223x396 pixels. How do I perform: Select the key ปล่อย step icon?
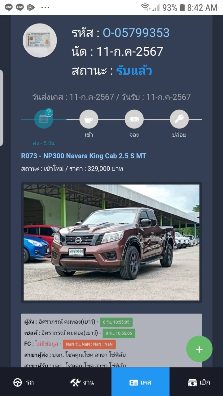click(179, 119)
